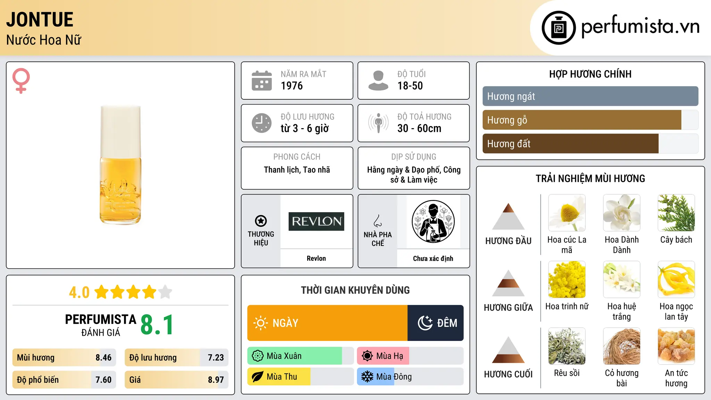Click the Mùa Hạ season bar
The image size is (711, 400).
[x=410, y=356]
